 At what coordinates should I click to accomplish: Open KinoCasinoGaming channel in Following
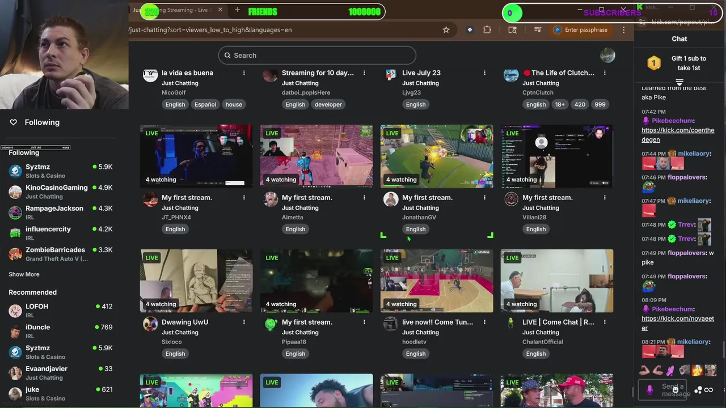point(61,192)
